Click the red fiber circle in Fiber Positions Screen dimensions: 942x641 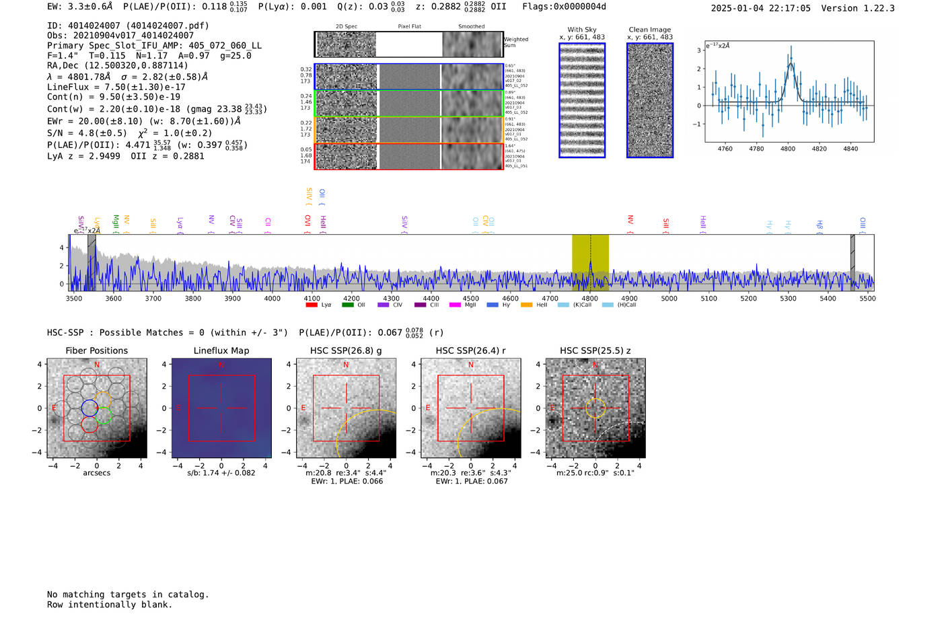[x=89, y=424]
